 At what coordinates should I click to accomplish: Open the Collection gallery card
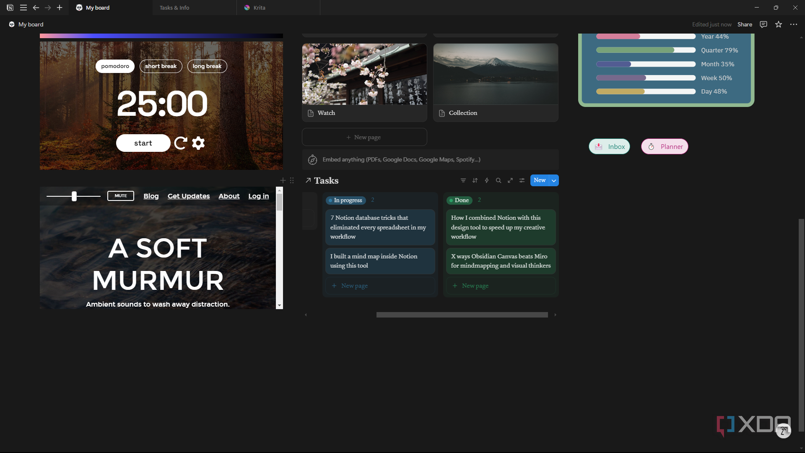[496, 83]
